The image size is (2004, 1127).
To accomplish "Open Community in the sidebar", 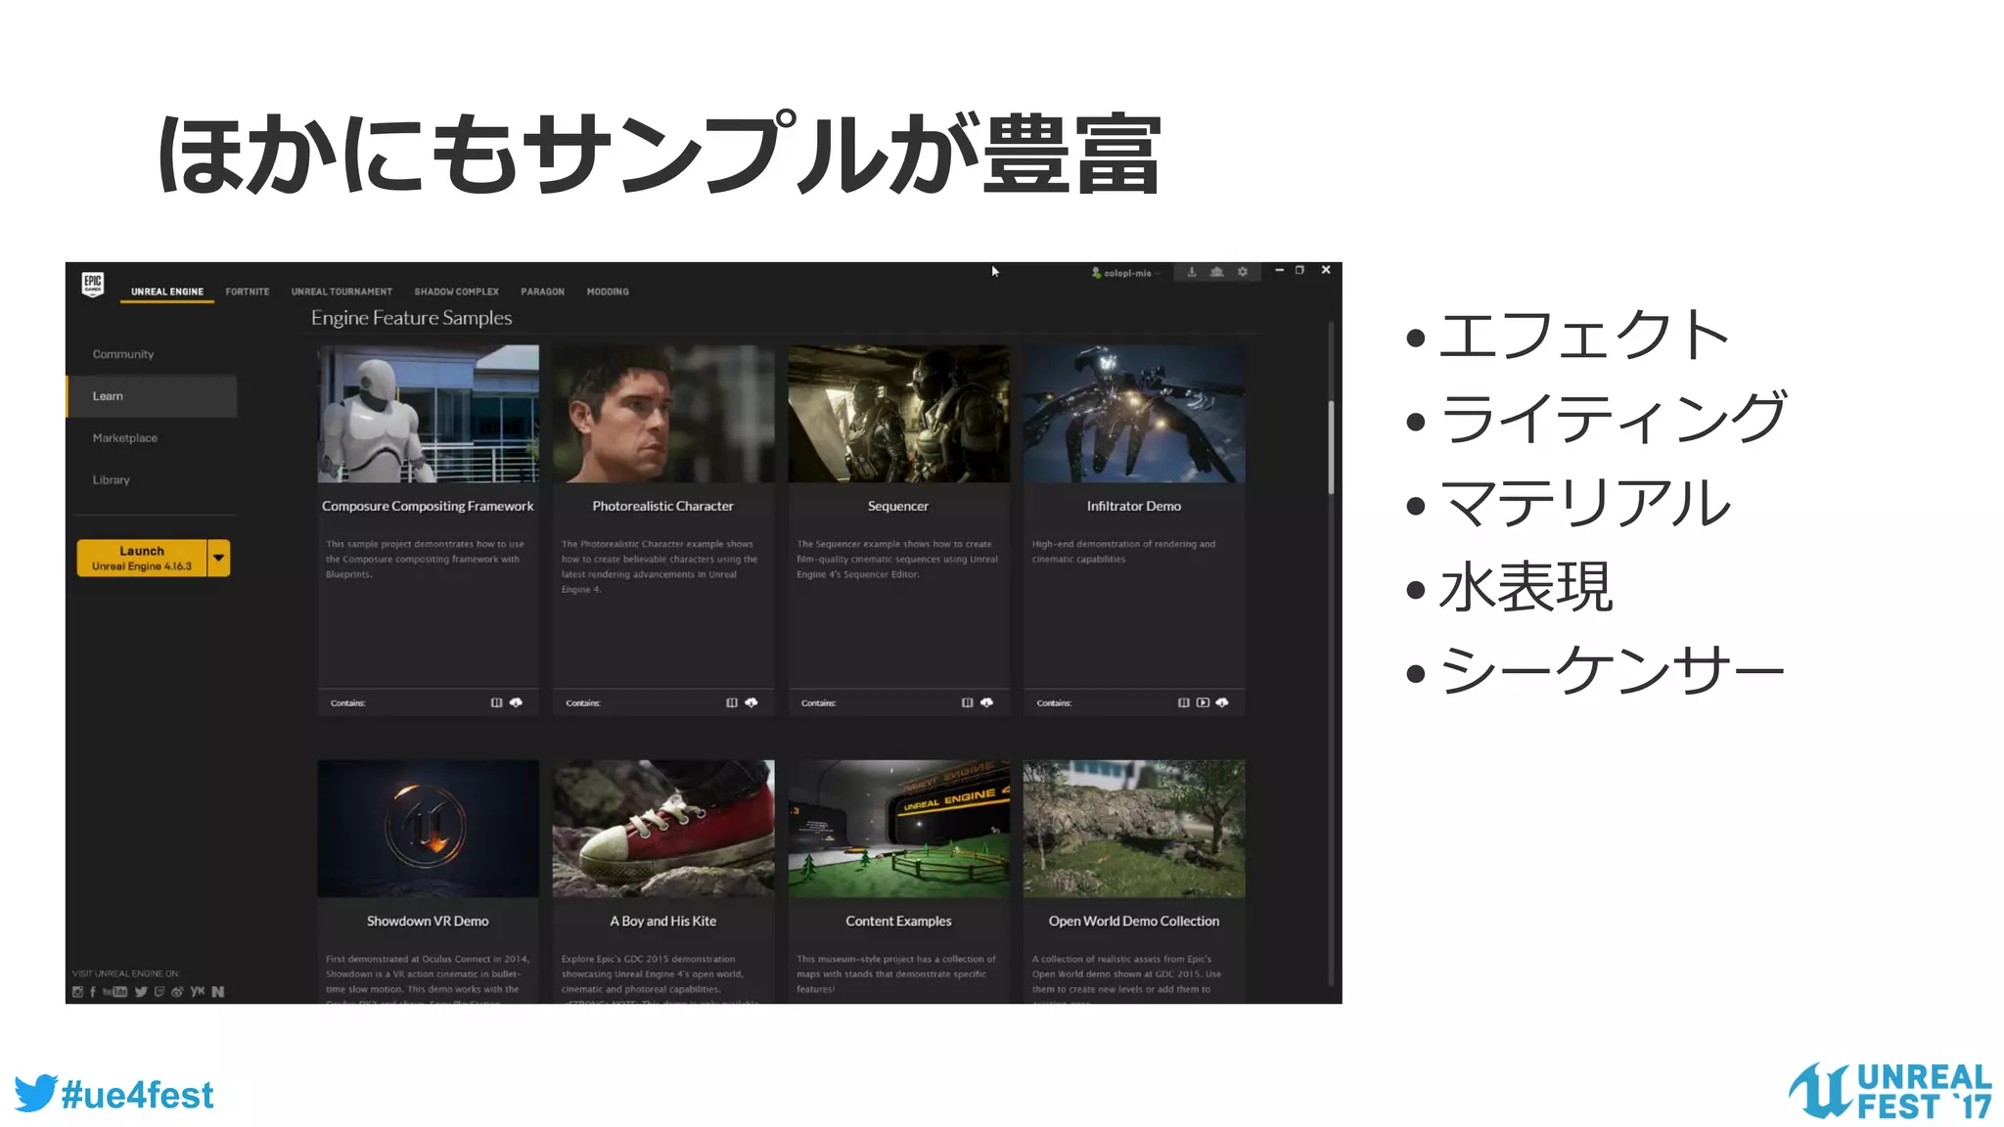I will pyautogui.click(x=123, y=354).
